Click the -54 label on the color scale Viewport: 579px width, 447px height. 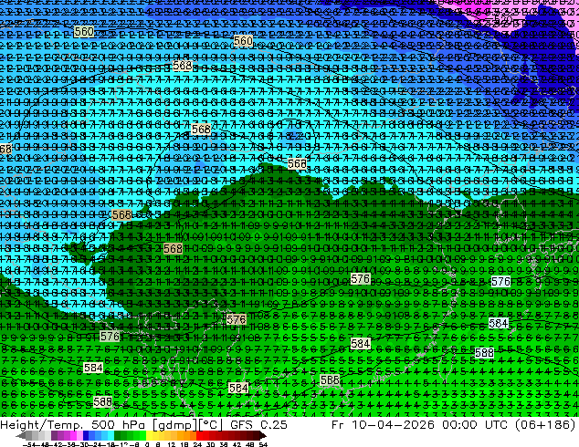click(29, 444)
